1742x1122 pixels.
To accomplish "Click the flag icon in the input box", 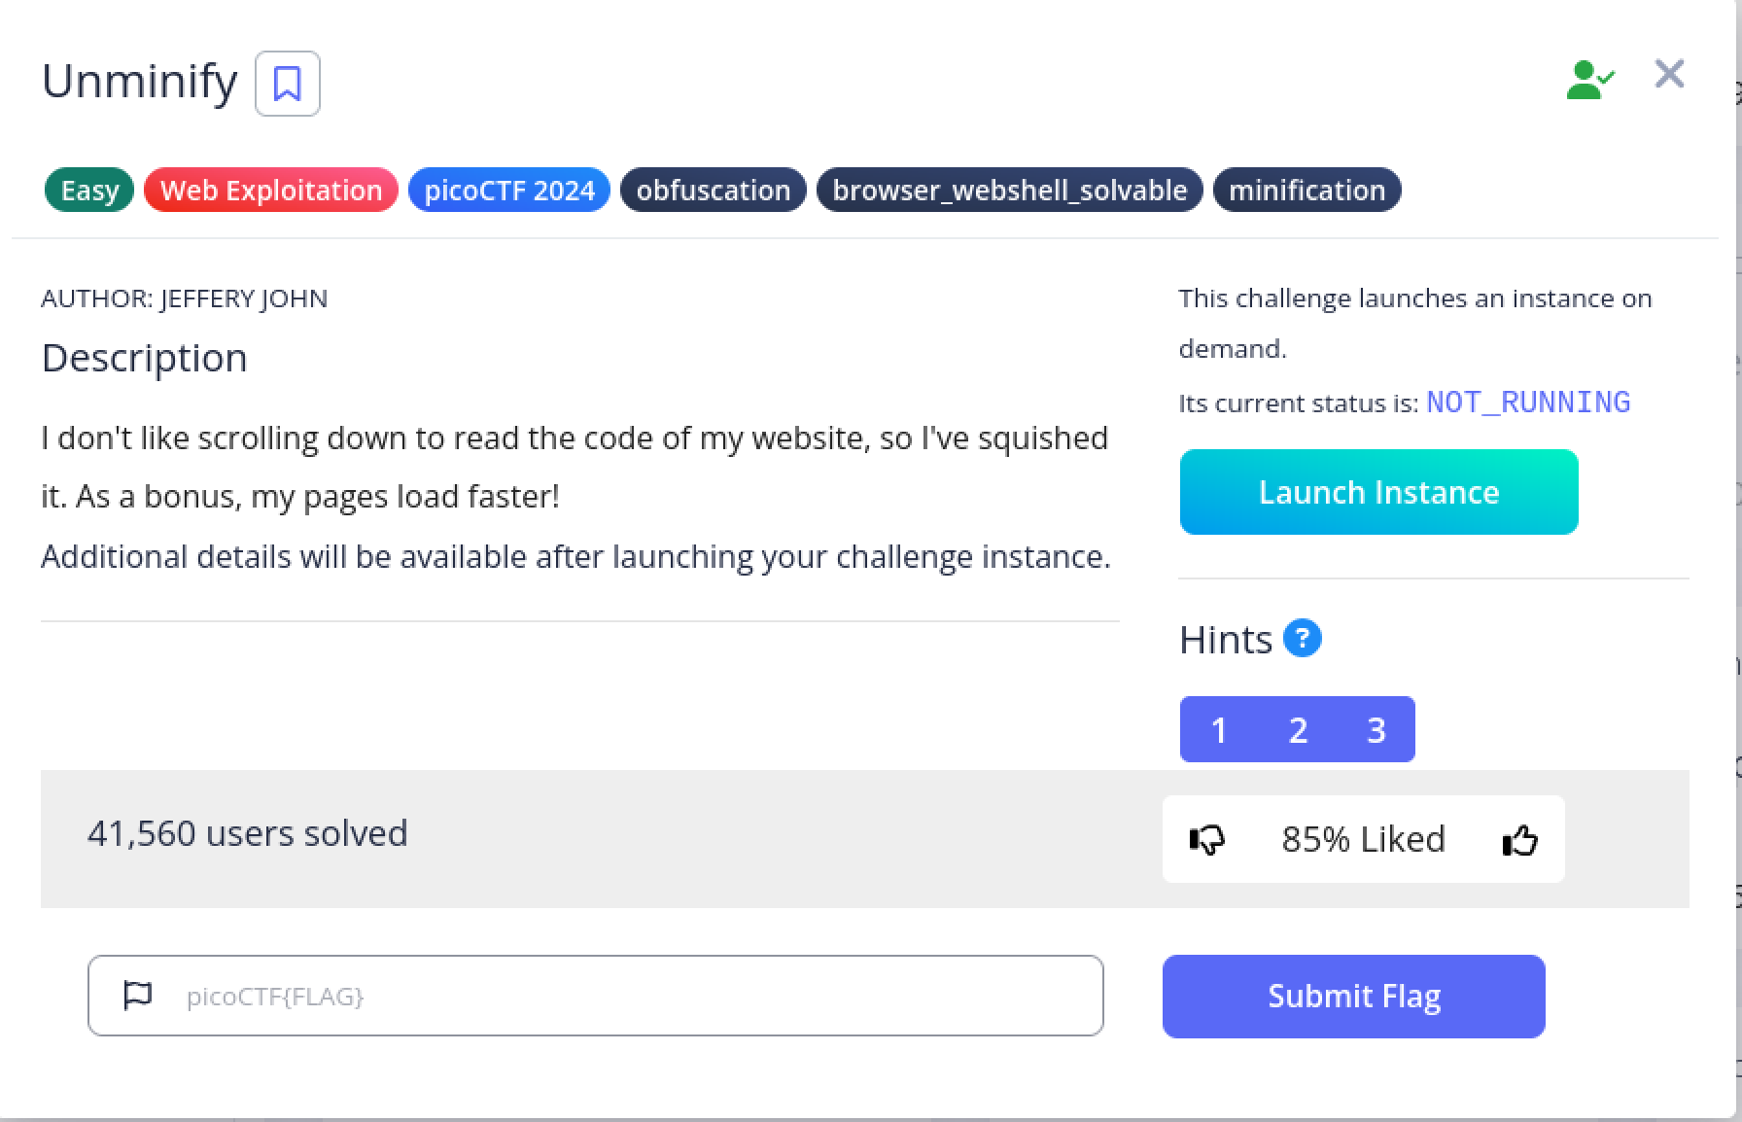I will pos(138,996).
